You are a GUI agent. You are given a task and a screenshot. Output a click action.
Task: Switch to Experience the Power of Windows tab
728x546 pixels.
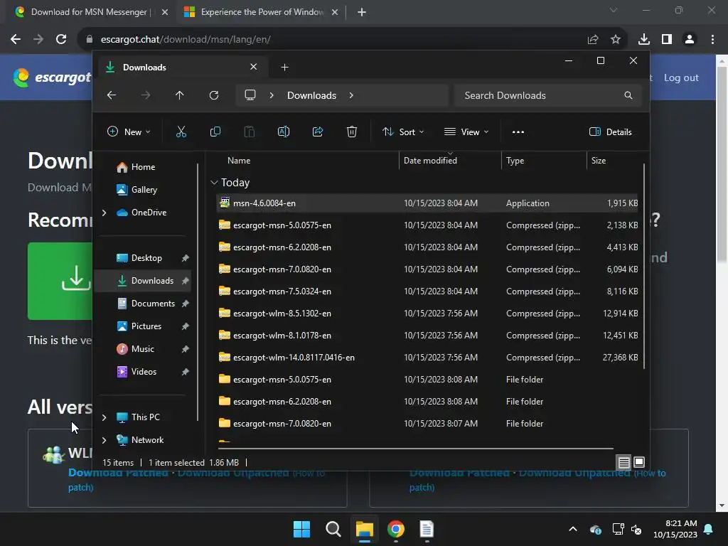pyautogui.click(x=262, y=12)
